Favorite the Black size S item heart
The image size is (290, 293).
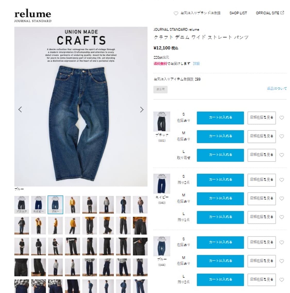(281, 118)
